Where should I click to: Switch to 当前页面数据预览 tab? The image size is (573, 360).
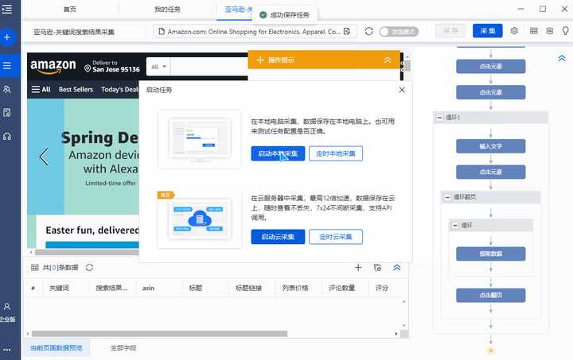point(57,347)
